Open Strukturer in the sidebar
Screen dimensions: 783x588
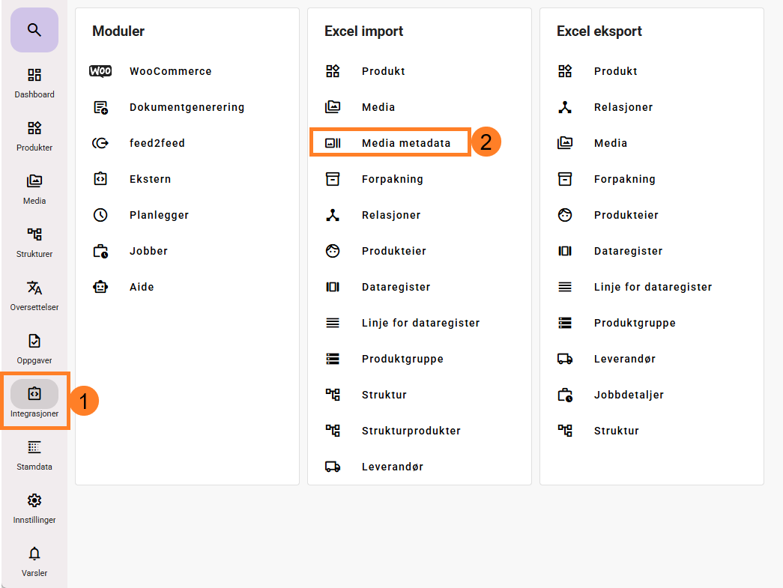[x=34, y=242]
